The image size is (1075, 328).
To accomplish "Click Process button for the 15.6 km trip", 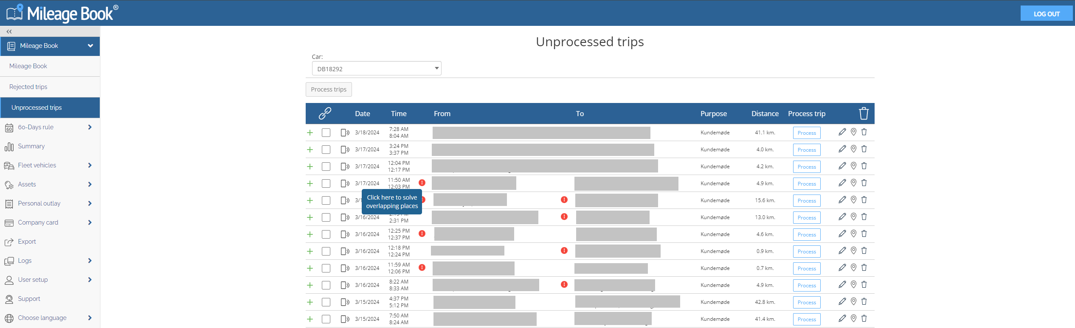I will click(807, 200).
